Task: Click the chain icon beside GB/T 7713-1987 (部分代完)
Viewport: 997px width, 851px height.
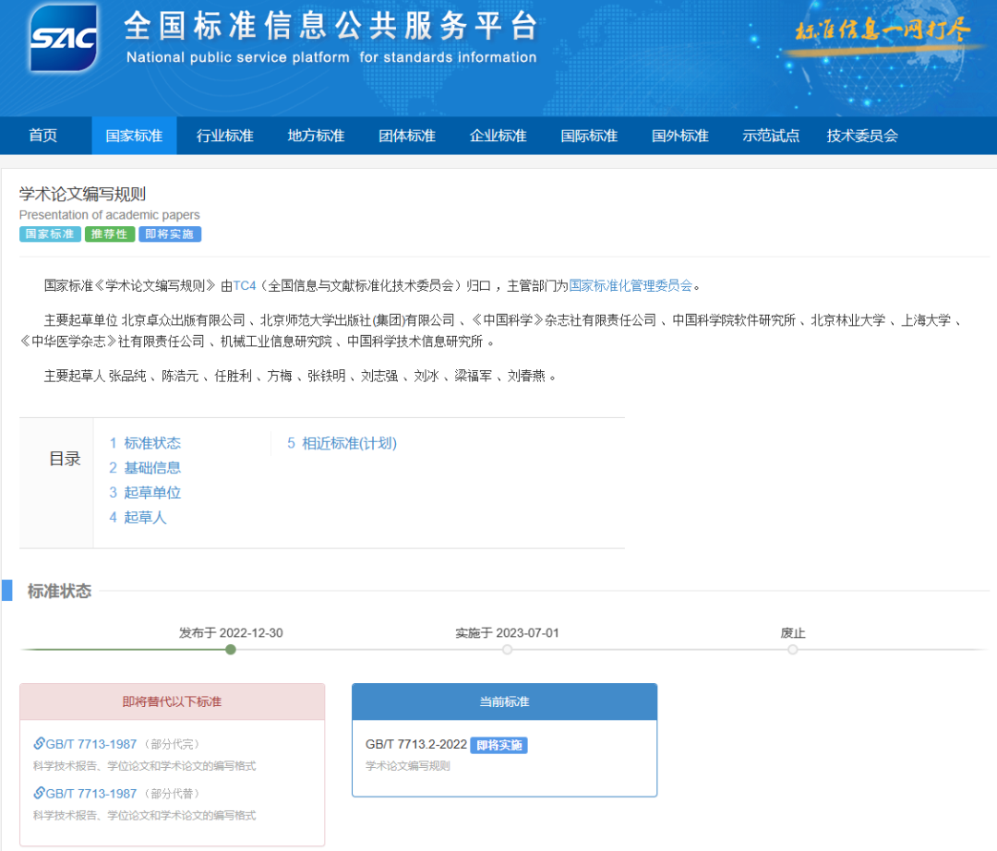Action: pyautogui.click(x=39, y=744)
